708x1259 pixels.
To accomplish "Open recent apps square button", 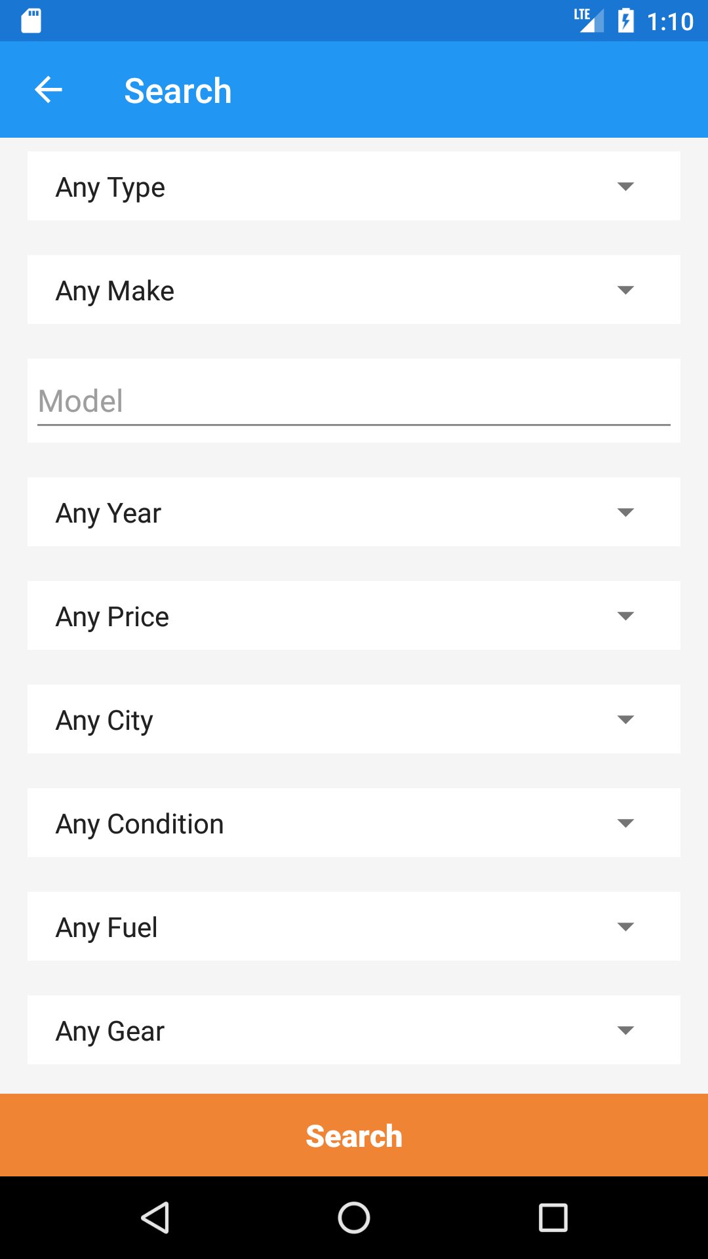I will 553,1218.
